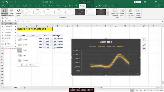
Task: Add a new sheet
Action: coord(25,87)
